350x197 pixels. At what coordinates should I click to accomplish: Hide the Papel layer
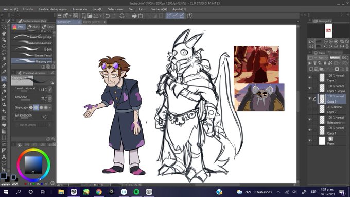click(310, 141)
